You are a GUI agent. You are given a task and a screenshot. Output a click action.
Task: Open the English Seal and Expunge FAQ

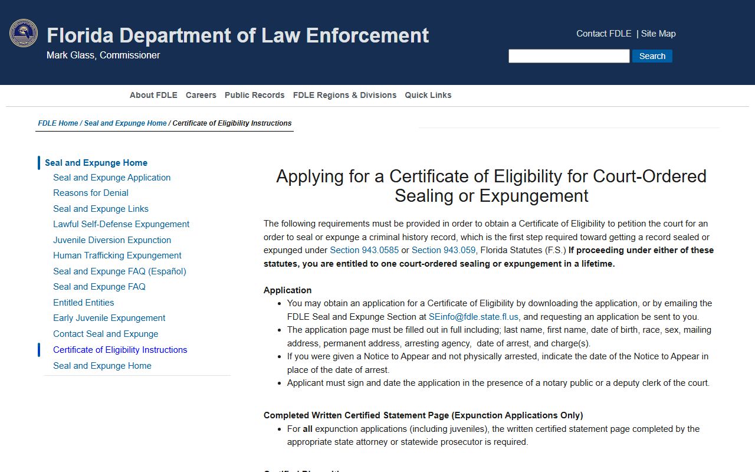point(99,287)
